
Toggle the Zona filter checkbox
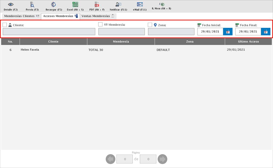pyautogui.click(x=150, y=25)
